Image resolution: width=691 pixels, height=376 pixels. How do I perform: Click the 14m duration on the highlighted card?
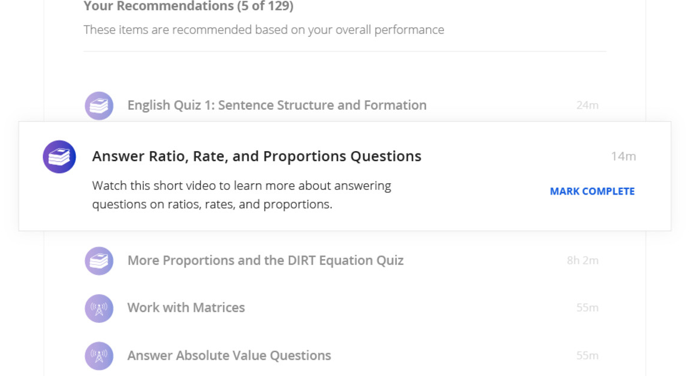pyautogui.click(x=623, y=156)
